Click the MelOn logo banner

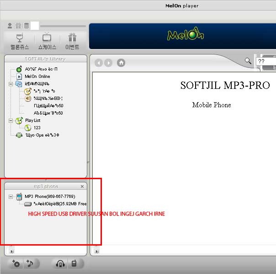tap(186, 34)
